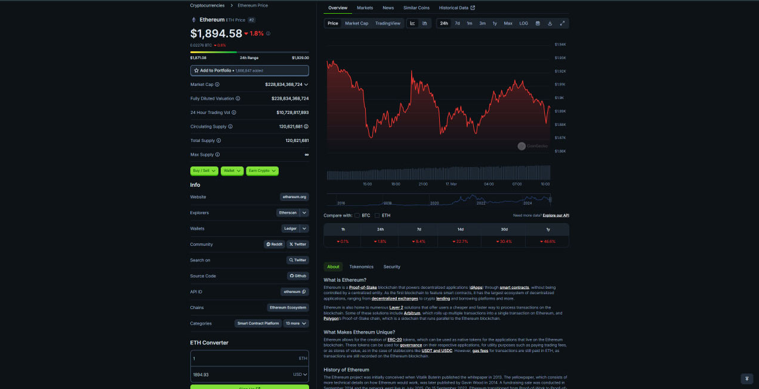Switch to the Tokenomics tab
759x389 pixels.
(362, 267)
